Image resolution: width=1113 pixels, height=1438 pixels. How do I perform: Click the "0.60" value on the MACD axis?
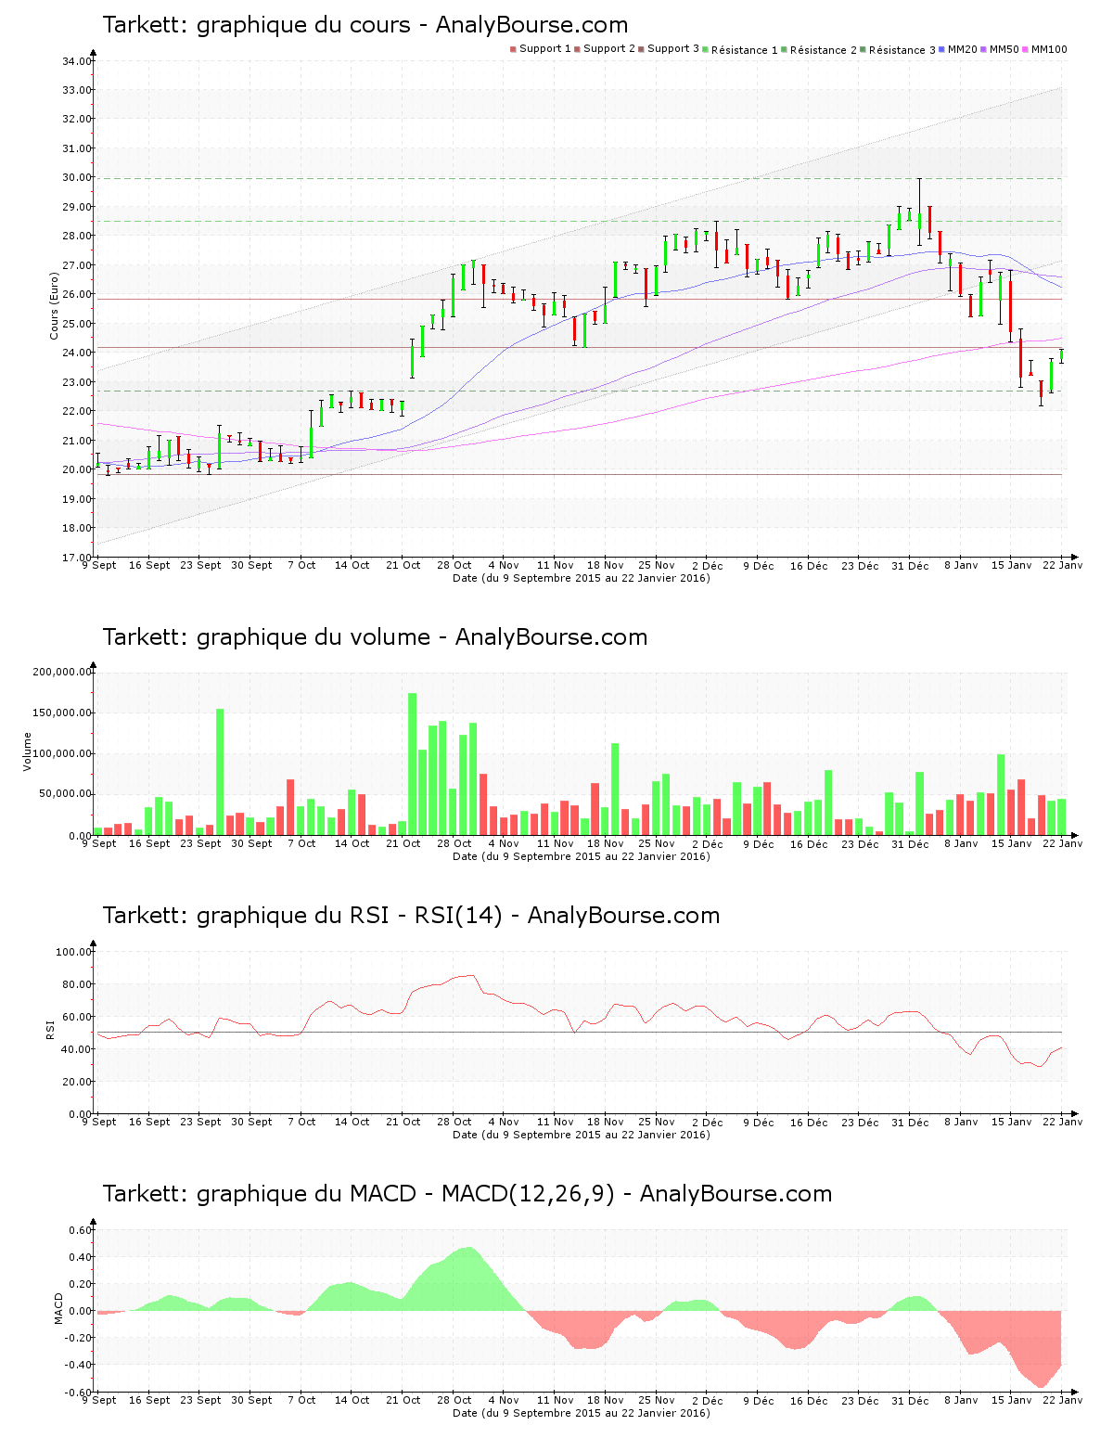81,1231
